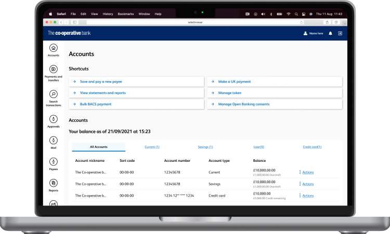Image resolution: width=390 pixels, height=234 pixels.
Task: Click battery icon in menu bar
Action: click(x=280, y=14)
